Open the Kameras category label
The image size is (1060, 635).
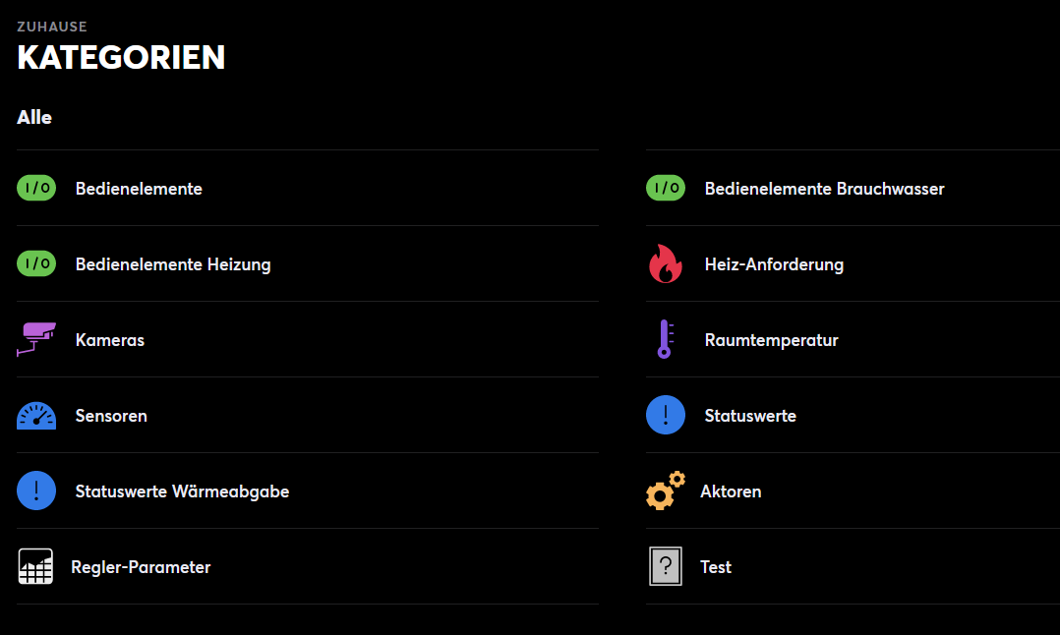pyautogui.click(x=110, y=340)
